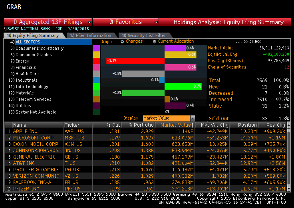Open the MICROSOFT CORP holding row

pyautogui.click(x=145, y=137)
